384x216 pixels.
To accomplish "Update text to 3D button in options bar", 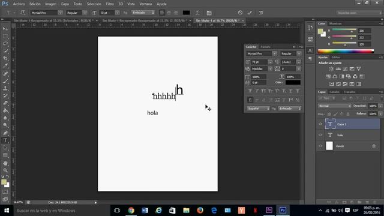I will [x=261, y=13].
